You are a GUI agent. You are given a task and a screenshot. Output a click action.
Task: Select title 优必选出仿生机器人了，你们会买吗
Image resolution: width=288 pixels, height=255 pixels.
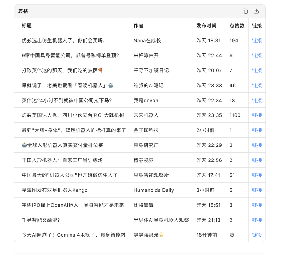tap(64, 41)
